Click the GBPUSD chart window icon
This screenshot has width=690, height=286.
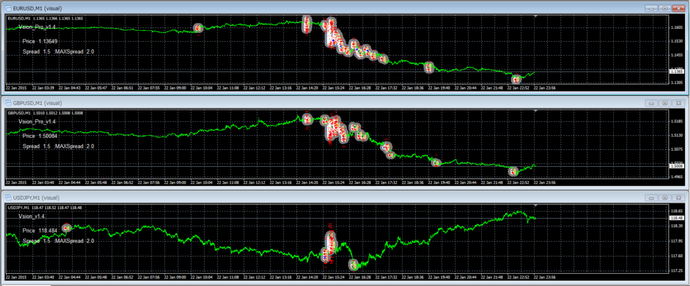tap(9, 103)
